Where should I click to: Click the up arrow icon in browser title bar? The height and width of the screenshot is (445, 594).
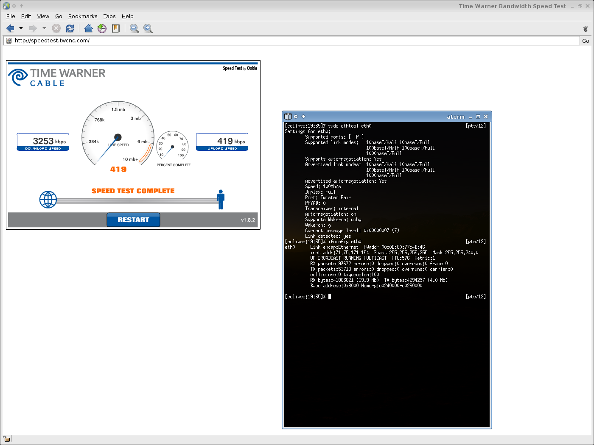pos(22,6)
